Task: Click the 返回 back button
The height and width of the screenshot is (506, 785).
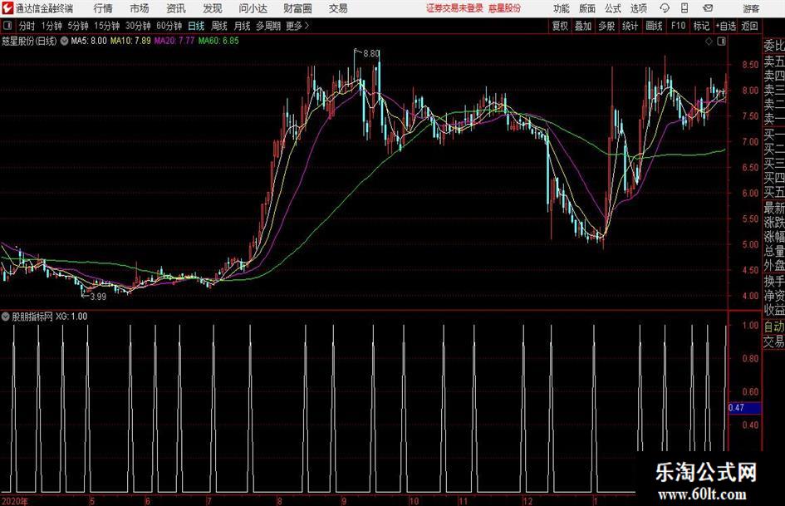Action: point(749,26)
